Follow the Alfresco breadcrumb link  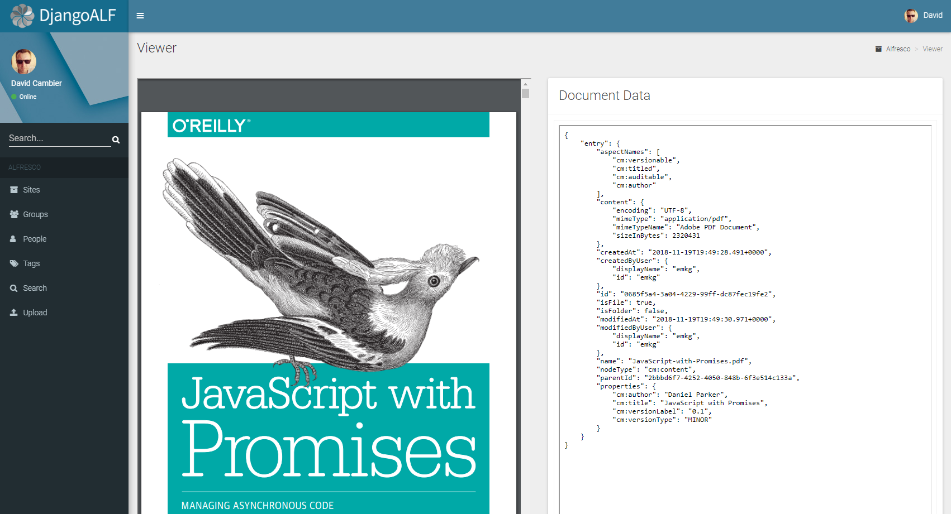[x=898, y=49]
